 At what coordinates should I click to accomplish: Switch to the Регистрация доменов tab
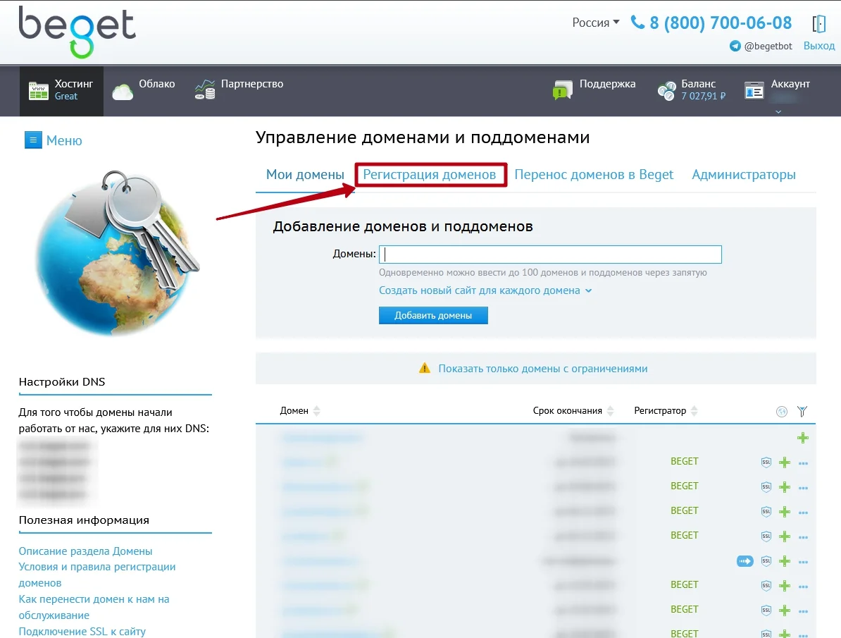pyautogui.click(x=430, y=175)
